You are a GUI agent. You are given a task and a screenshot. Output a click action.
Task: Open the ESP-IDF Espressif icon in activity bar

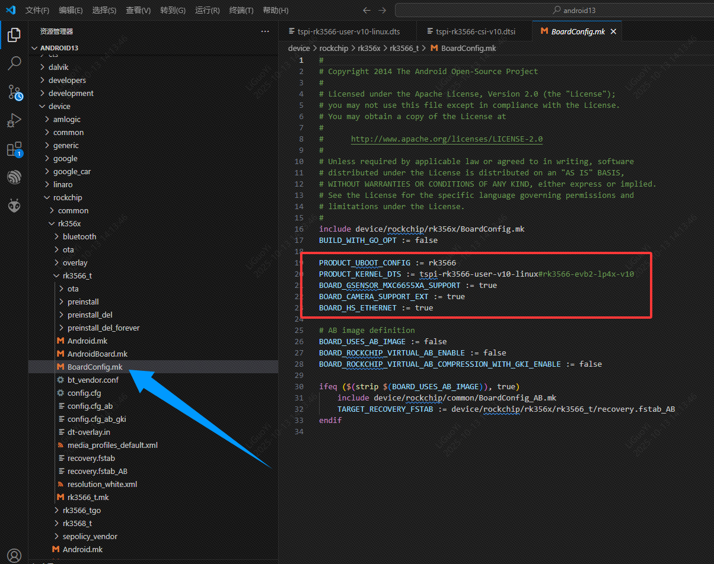pos(14,177)
